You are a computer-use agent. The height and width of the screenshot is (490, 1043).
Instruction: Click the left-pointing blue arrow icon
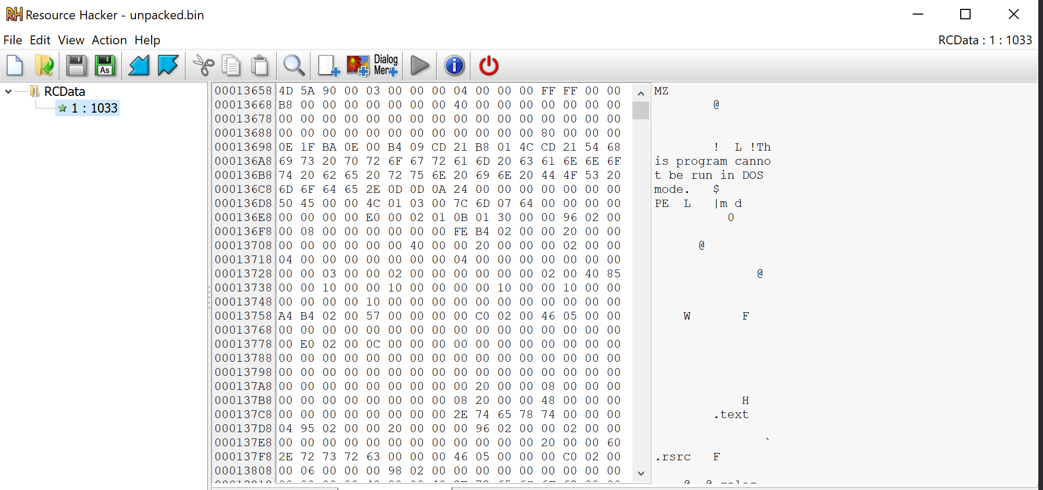click(139, 66)
